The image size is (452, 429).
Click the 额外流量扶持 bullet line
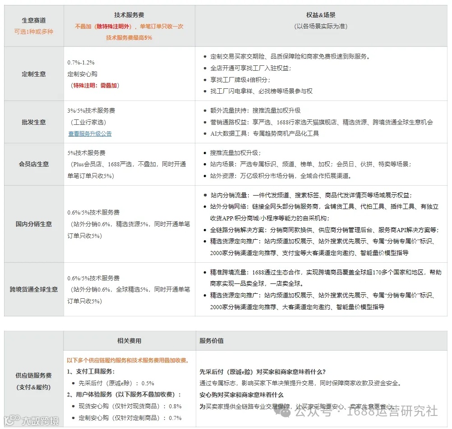point(255,110)
